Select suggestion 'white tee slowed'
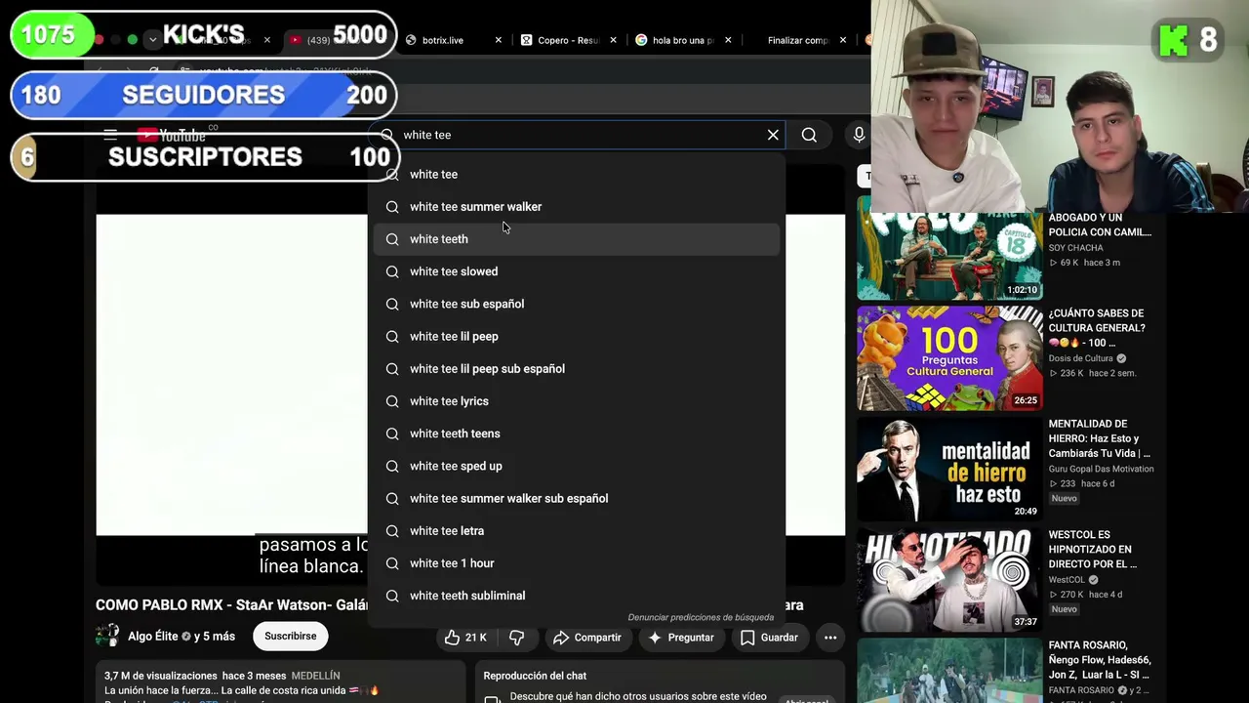This screenshot has width=1249, height=703. pos(577,271)
